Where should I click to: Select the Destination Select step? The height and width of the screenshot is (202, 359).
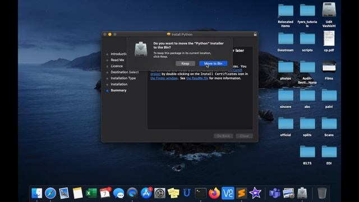point(125,72)
